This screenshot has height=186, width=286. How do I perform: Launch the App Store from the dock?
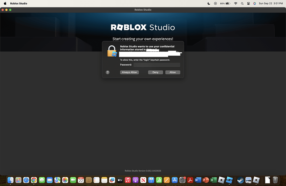tap(175, 180)
